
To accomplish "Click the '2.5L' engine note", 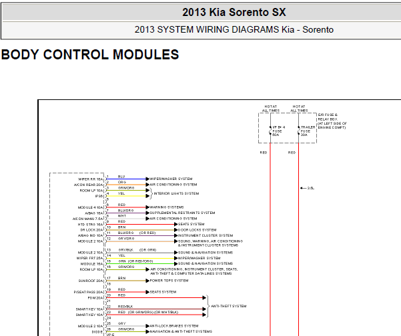I will [x=311, y=188].
